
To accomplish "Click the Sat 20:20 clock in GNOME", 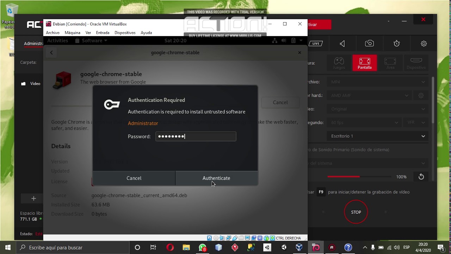I will pos(175,41).
